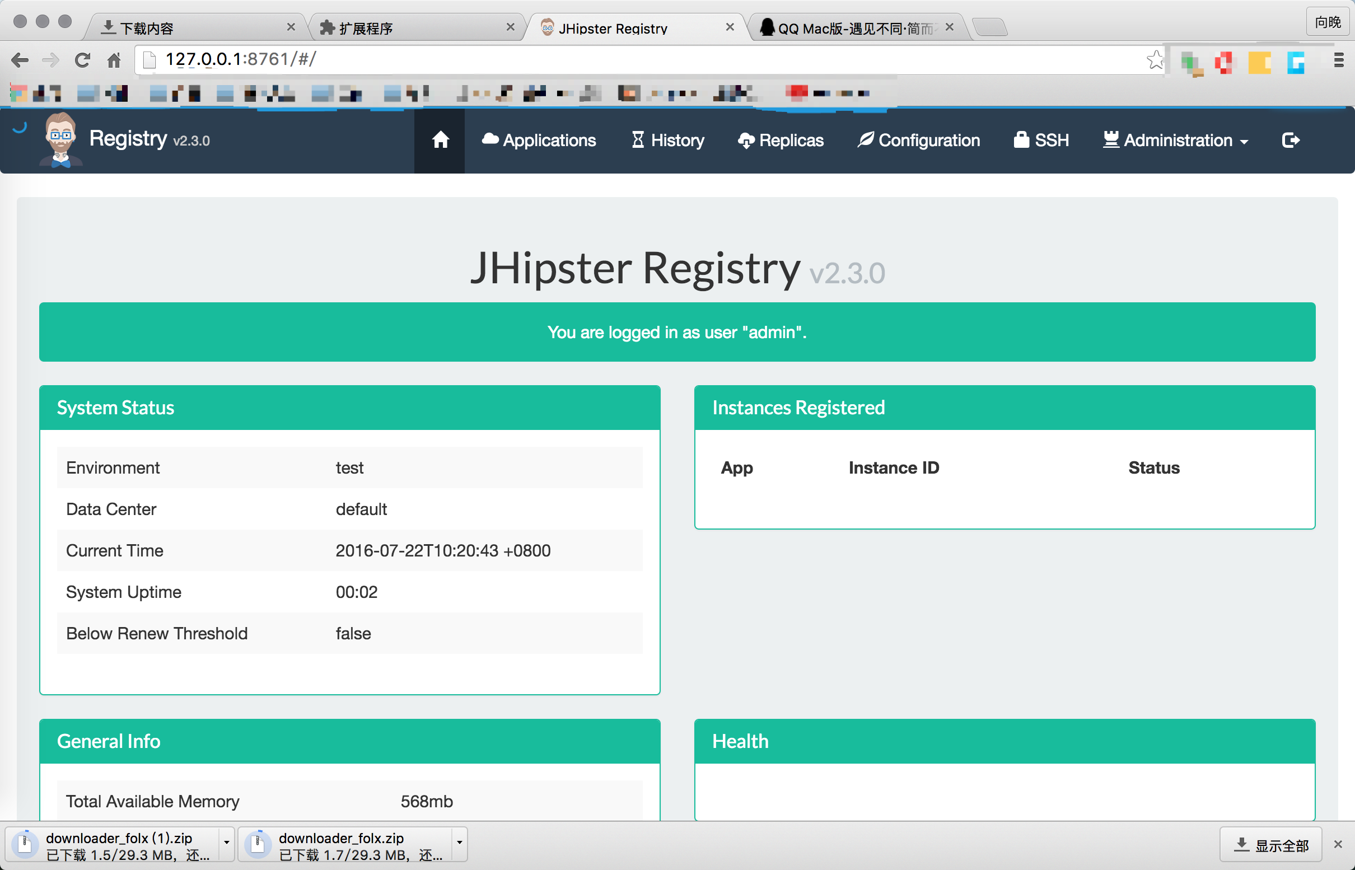This screenshot has width=1355, height=870.
Task: Click the JHipster avatar logo
Action: (x=61, y=139)
